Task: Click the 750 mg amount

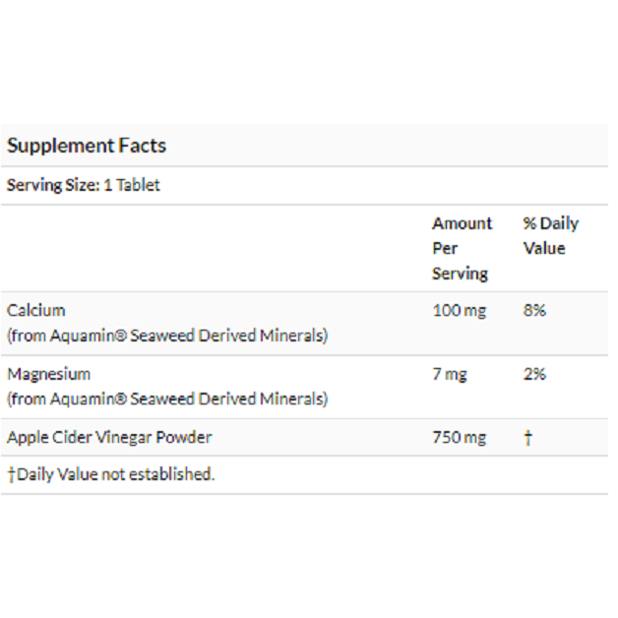Action: (x=459, y=437)
